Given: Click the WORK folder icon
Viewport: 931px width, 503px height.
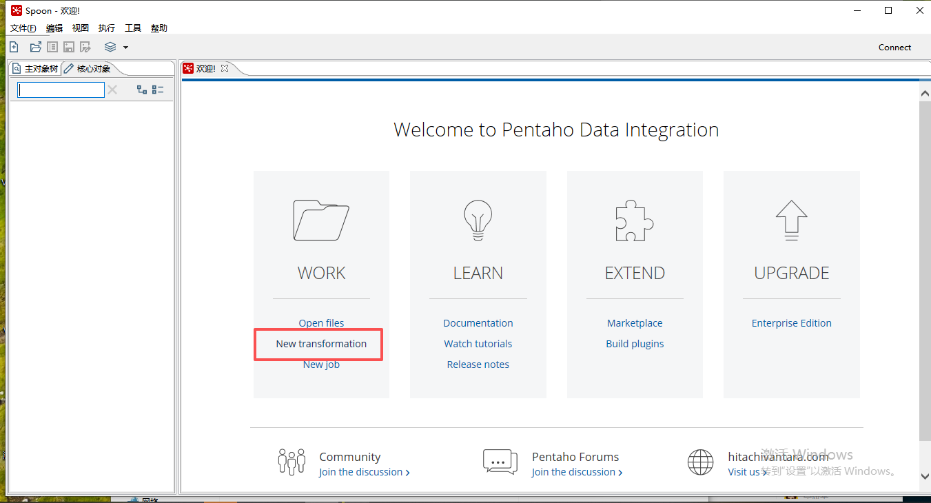Looking at the screenshot, I should (321, 220).
